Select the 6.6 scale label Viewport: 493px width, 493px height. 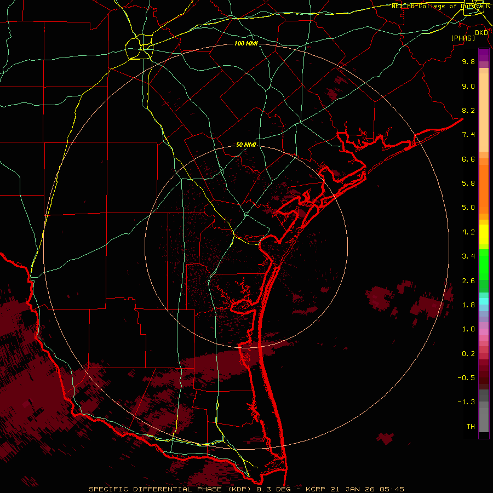468,159
